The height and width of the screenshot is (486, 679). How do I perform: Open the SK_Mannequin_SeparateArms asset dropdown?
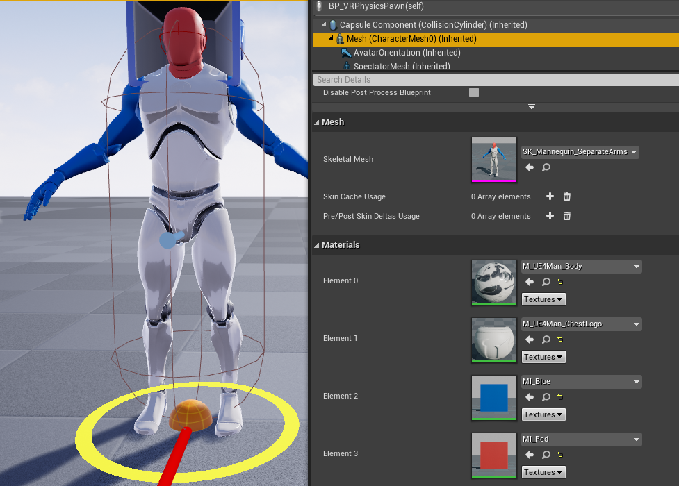580,152
